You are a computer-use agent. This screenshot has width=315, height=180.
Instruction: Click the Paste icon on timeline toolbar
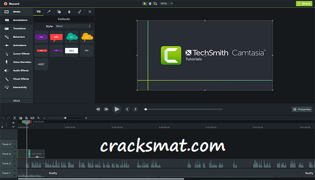(x=26, y=118)
